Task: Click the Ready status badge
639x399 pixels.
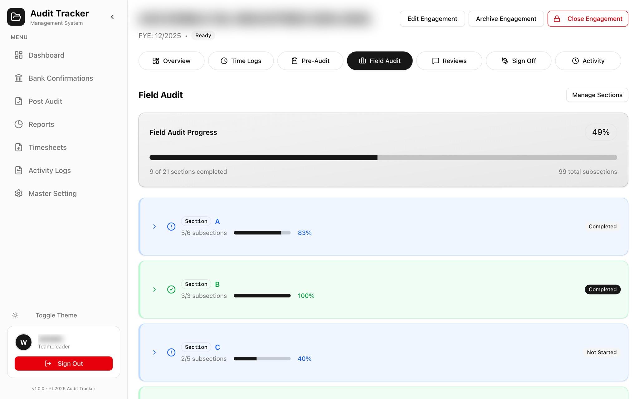Action: 203,36
